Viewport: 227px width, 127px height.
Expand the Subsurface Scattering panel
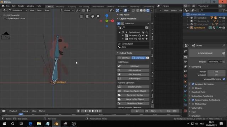202,96
